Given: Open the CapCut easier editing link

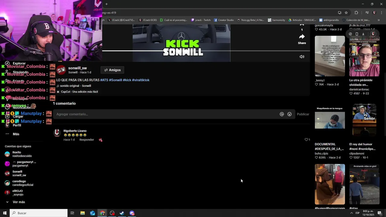Looking at the screenshot, I should pos(77,92).
